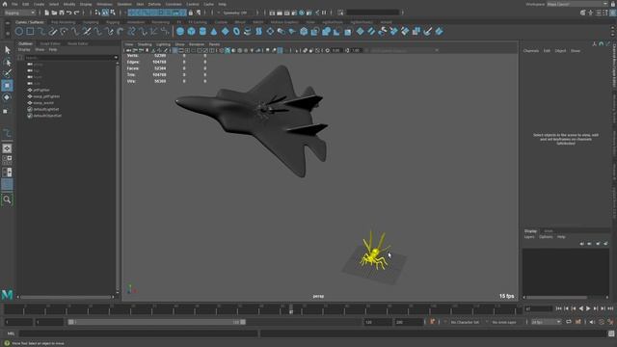Redo action with redo icon
Image resolution: width=617 pixels, height=347 pixels.
(77, 13)
